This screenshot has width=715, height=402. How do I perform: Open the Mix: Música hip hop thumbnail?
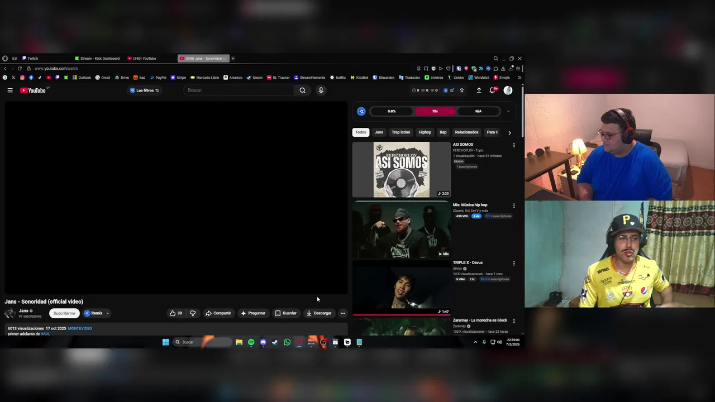[401, 229]
